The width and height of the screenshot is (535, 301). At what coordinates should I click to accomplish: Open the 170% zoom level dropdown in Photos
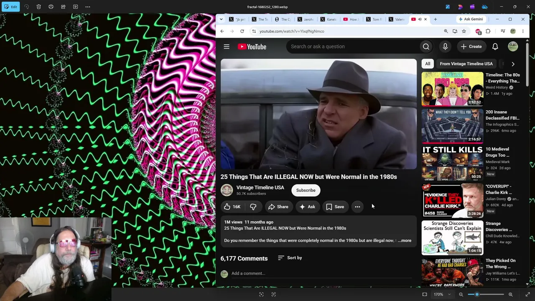coord(442,294)
